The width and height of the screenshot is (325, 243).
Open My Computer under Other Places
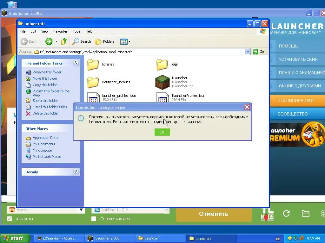tap(43, 150)
